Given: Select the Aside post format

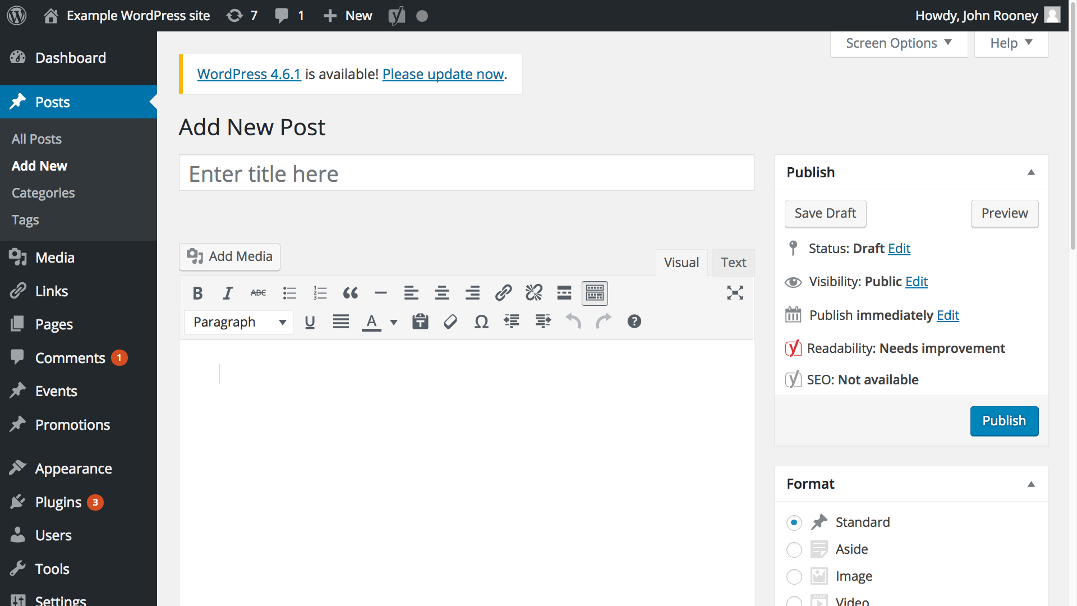Looking at the screenshot, I should [x=794, y=549].
